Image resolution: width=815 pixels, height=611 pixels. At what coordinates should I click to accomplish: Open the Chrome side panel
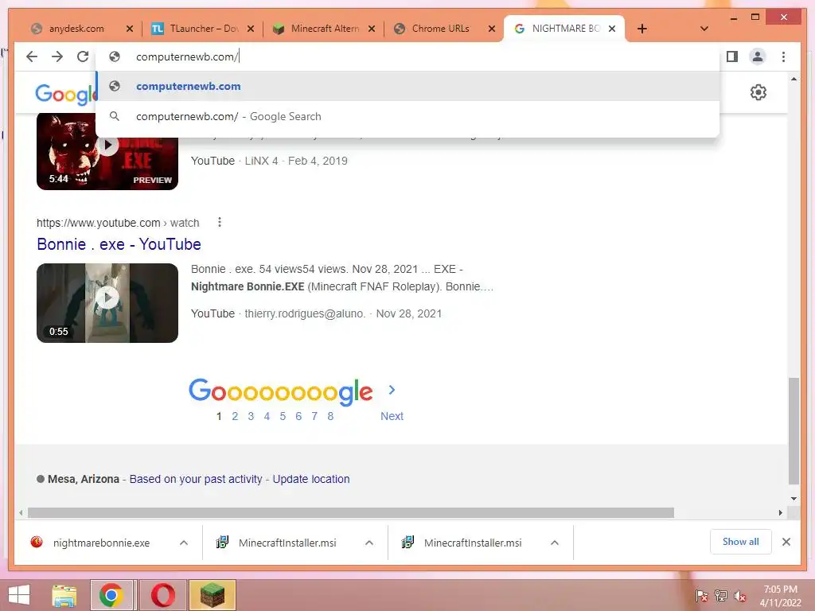pos(732,56)
